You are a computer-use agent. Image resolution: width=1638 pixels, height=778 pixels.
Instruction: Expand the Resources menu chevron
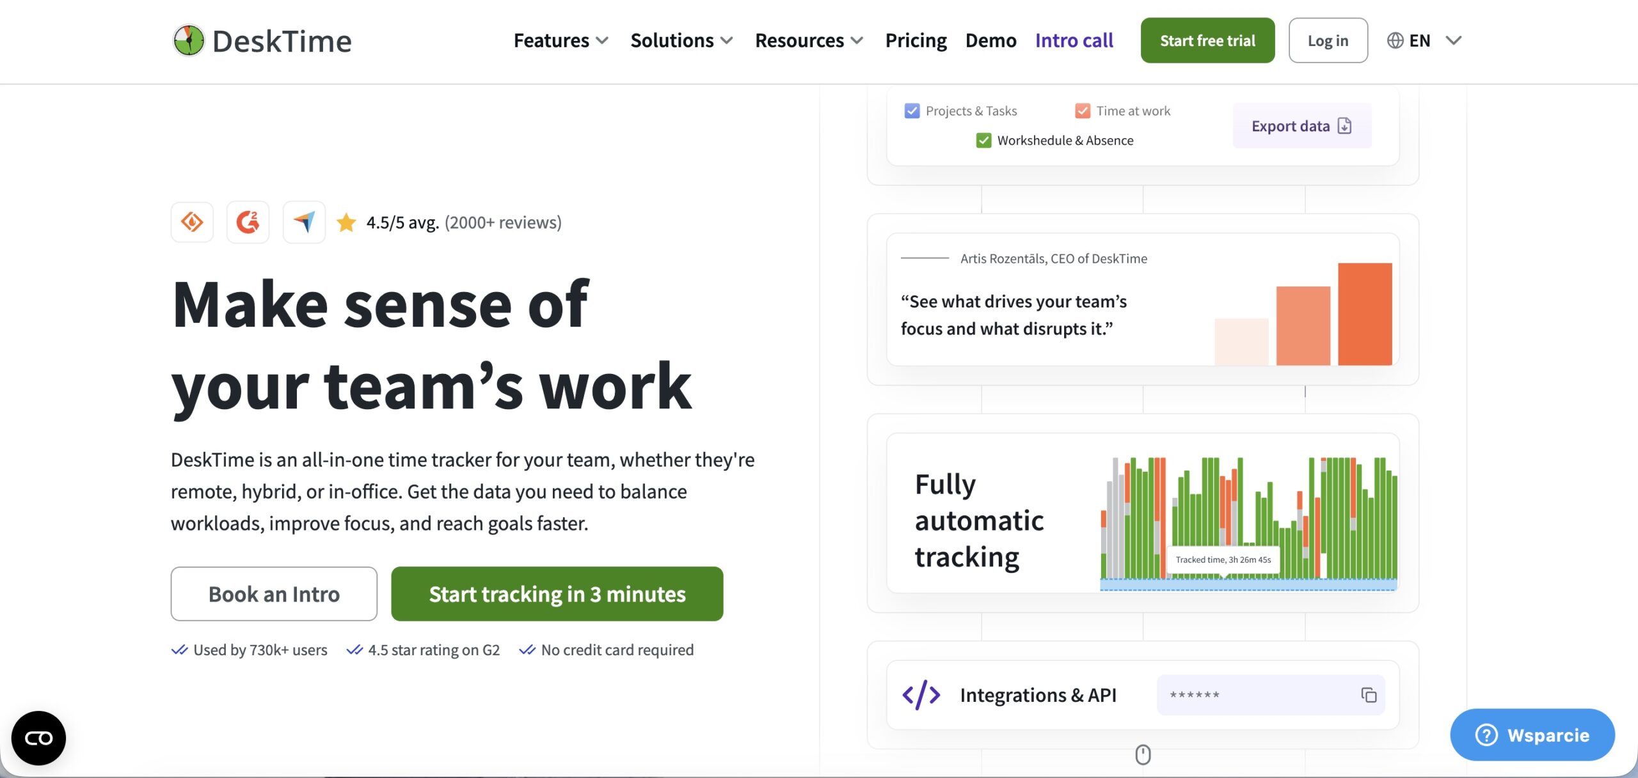(857, 41)
